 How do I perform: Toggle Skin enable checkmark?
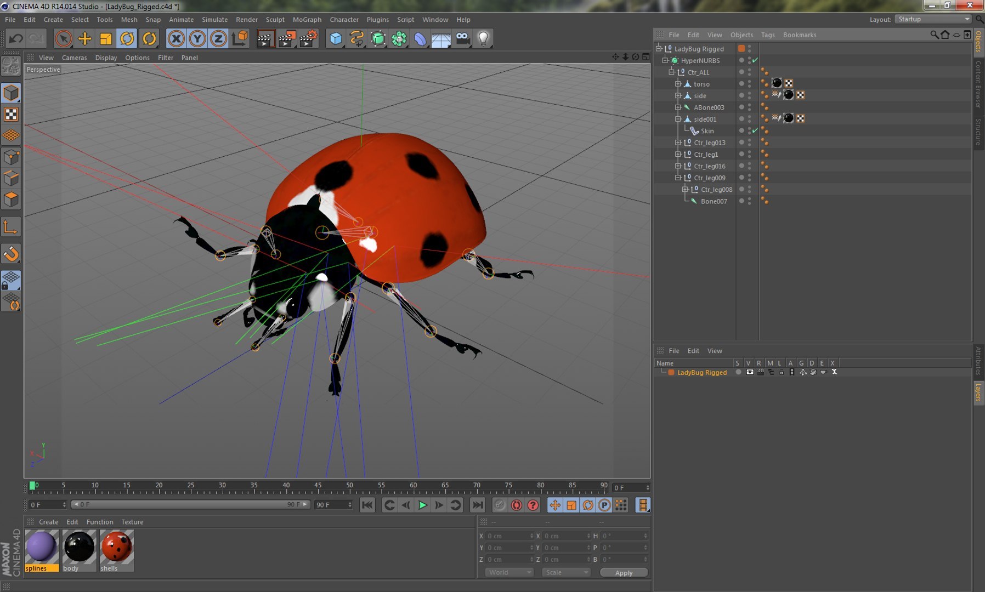pyautogui.click(x=755, y=130)
